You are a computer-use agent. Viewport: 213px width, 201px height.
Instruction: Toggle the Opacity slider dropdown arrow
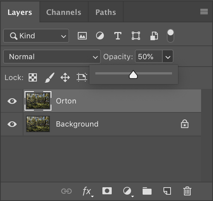coord(168,57)
